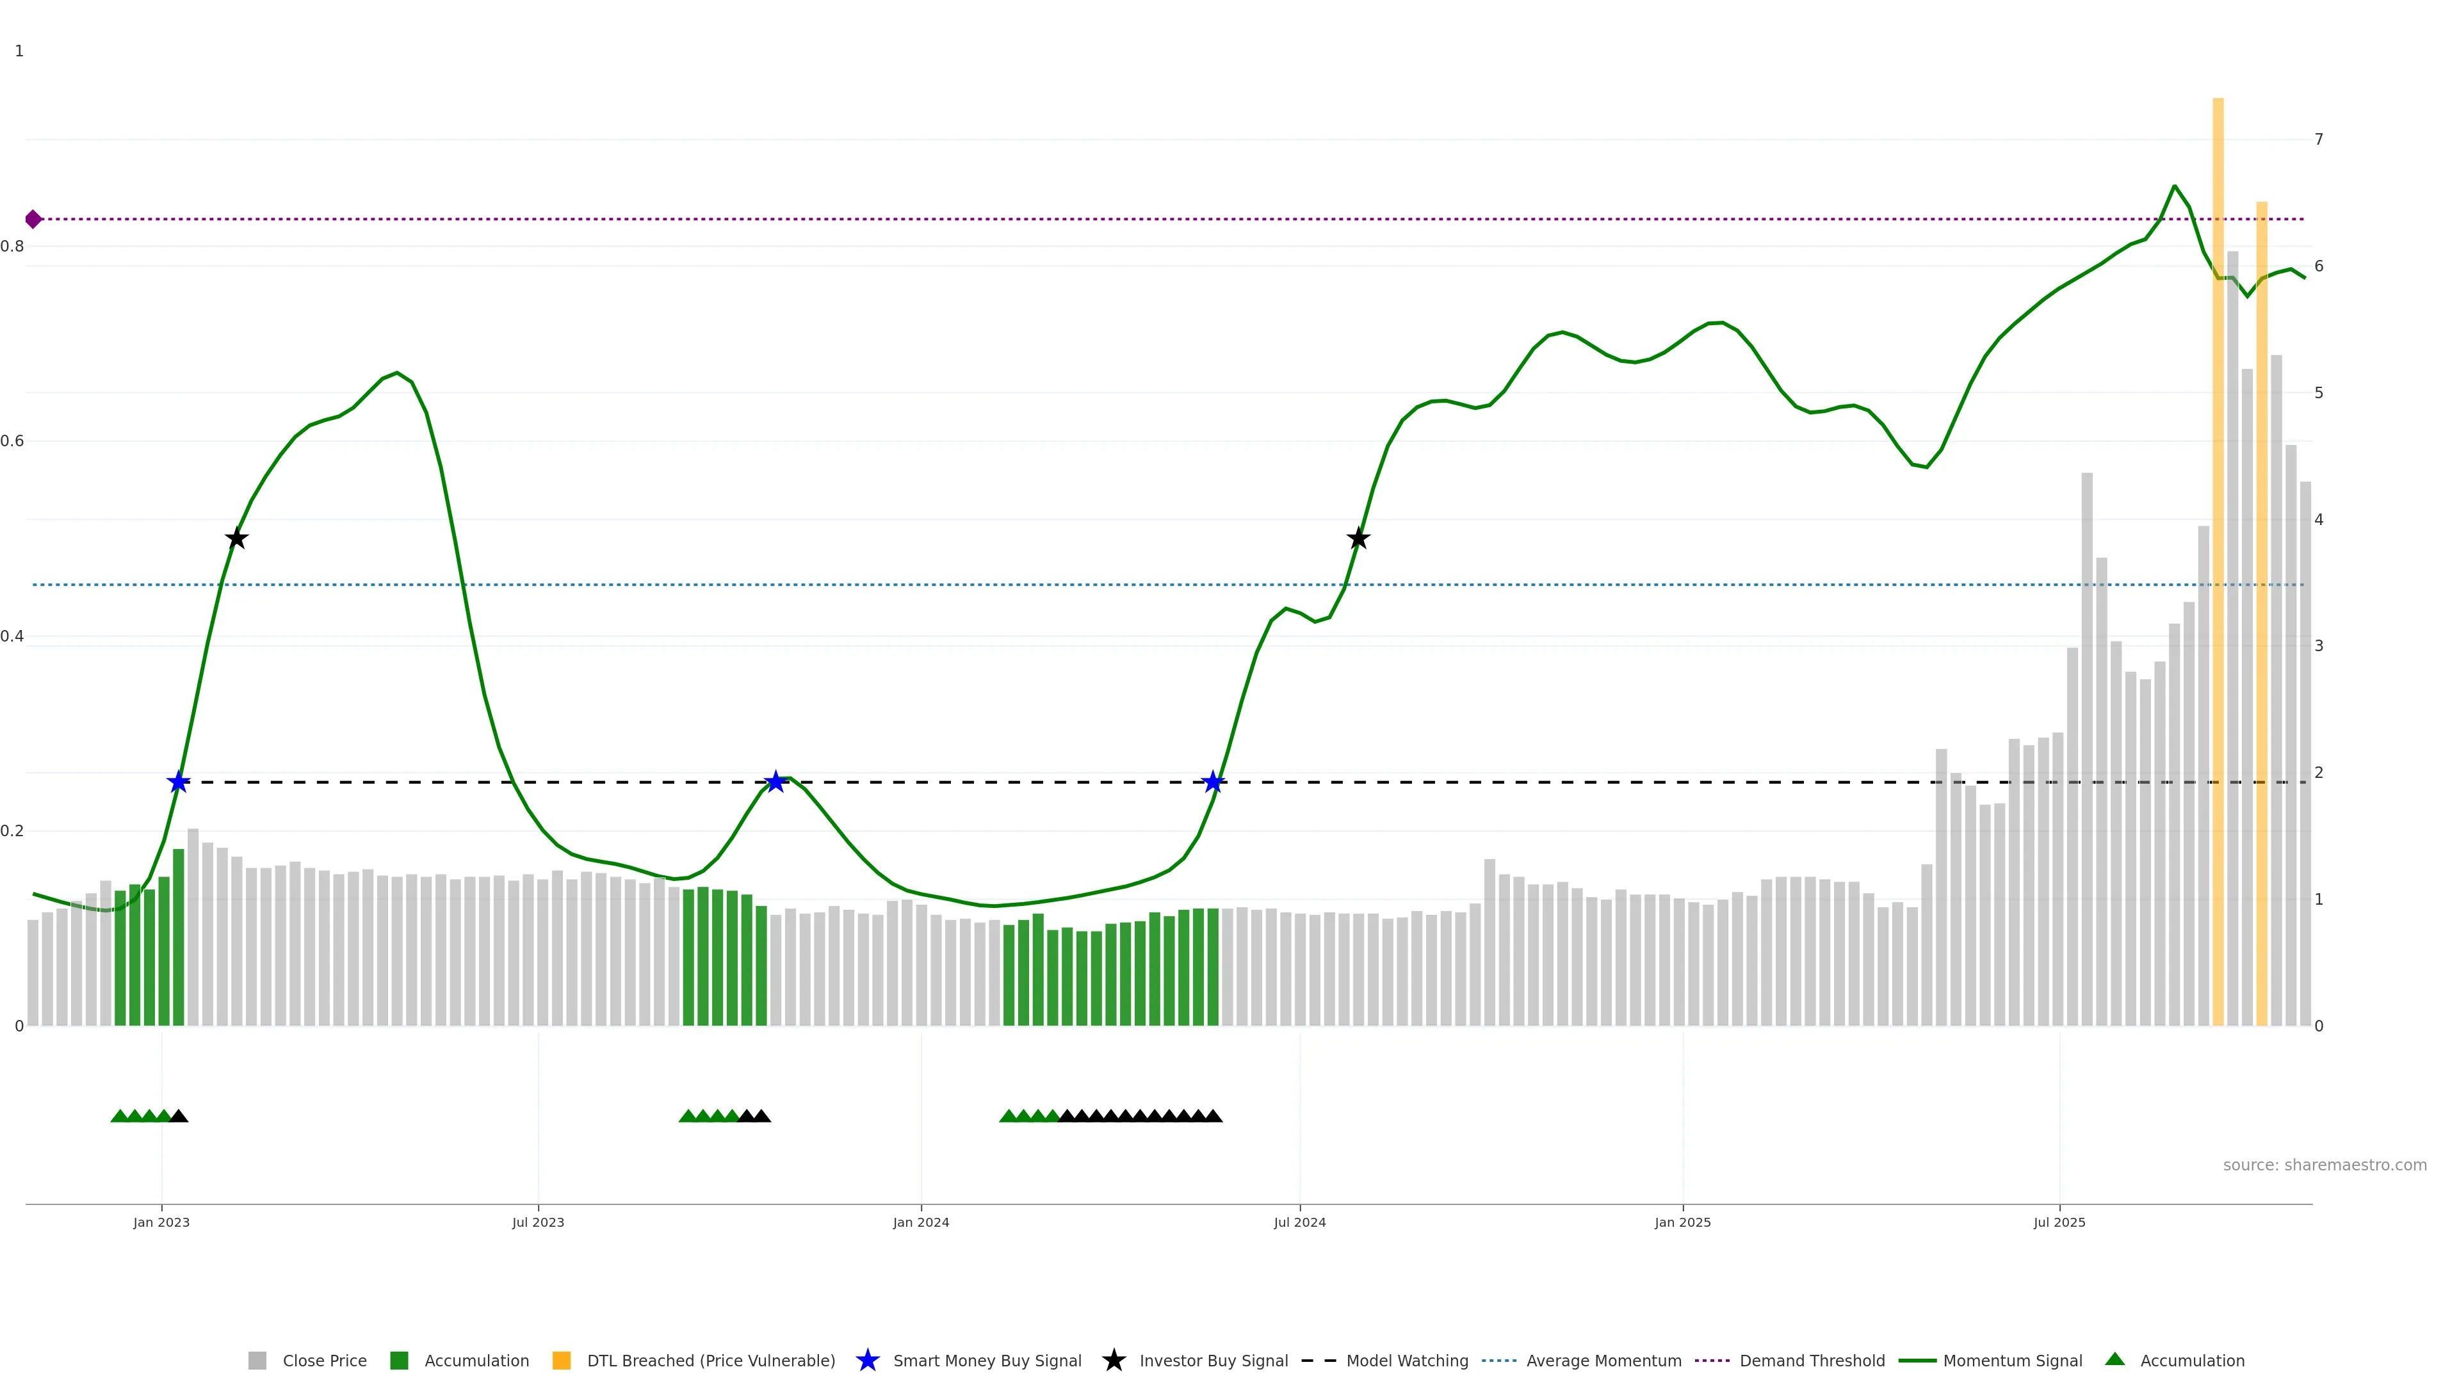Image resolution: width=2459 pixels, height=1383 pixels.
Task: Click the blue star near late 2023
Action: click(776, 782)
